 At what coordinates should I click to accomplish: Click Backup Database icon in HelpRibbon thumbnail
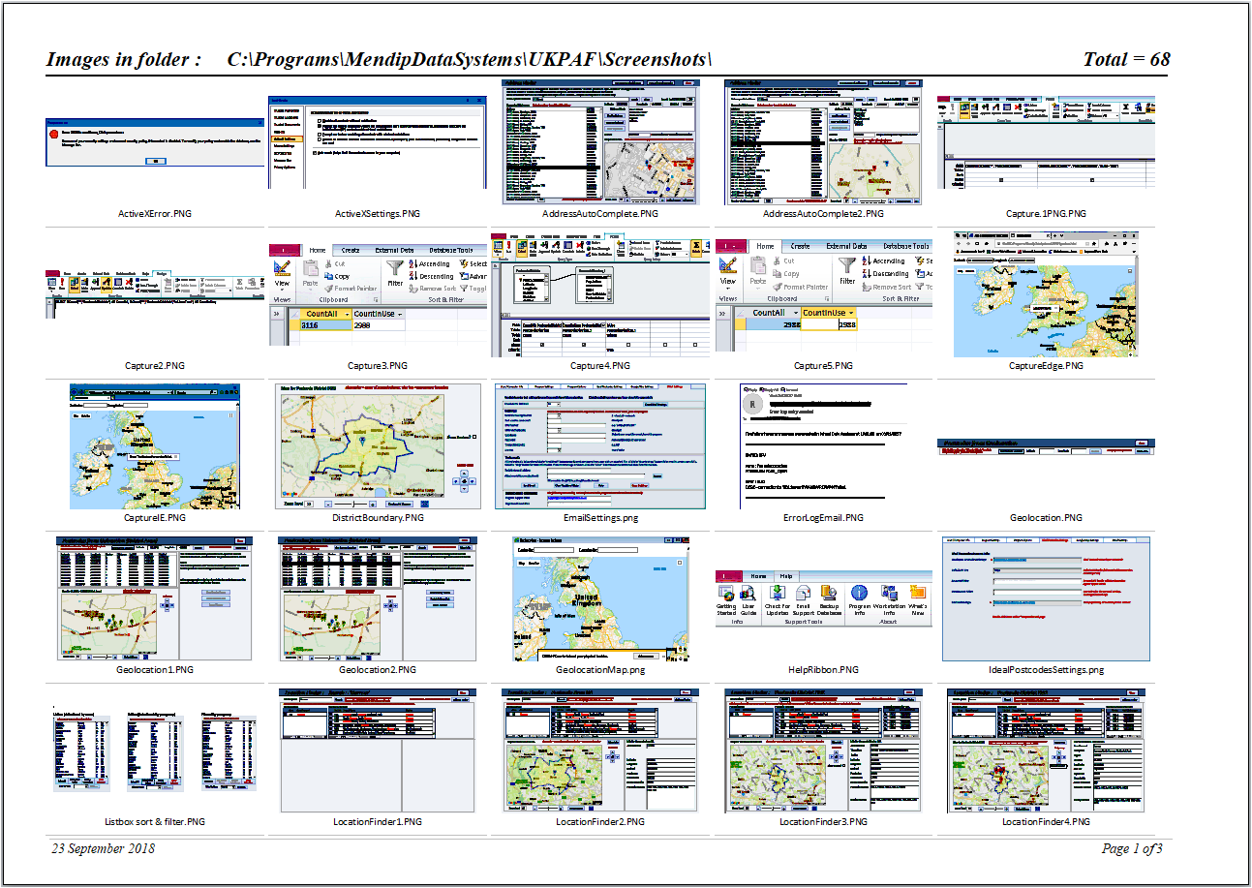[829, 592]
